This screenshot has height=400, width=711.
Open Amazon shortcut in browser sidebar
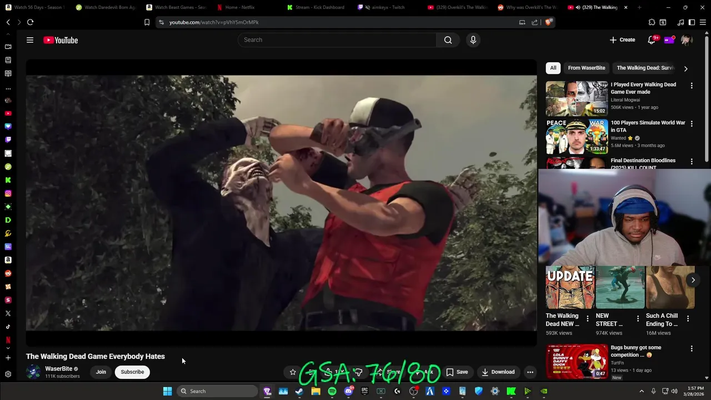8,260
